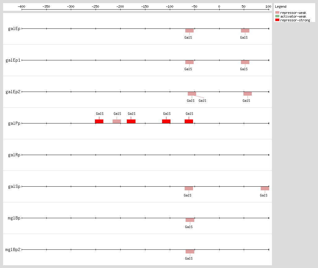Viewport: 318px width, 268px height.
Task: Select the galSp promoter label
Action: pos(14,186)
